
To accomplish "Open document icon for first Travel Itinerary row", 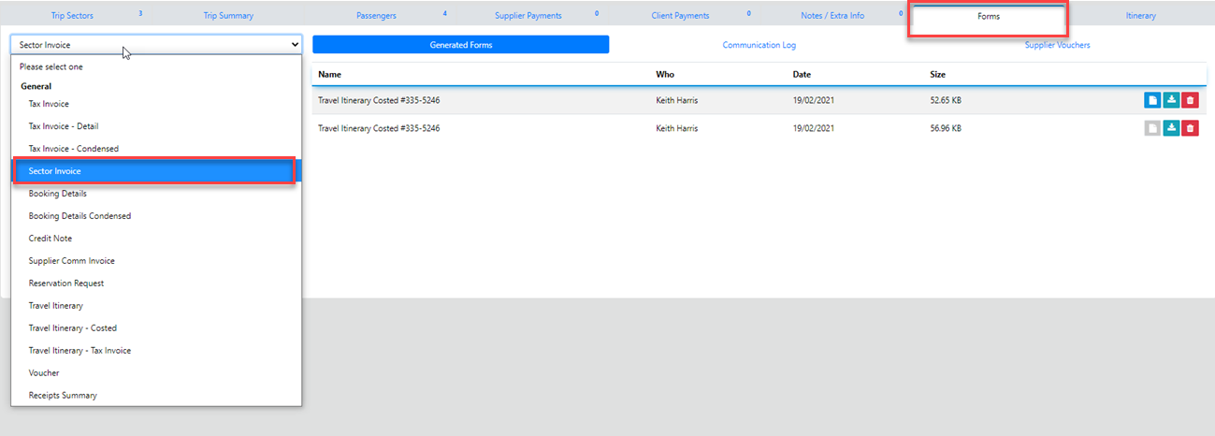I will [x=1152, y=100].
